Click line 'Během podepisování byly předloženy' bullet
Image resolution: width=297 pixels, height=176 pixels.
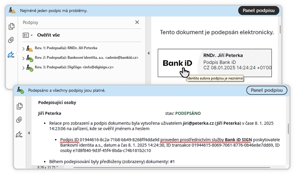click(x=112, y=161)
